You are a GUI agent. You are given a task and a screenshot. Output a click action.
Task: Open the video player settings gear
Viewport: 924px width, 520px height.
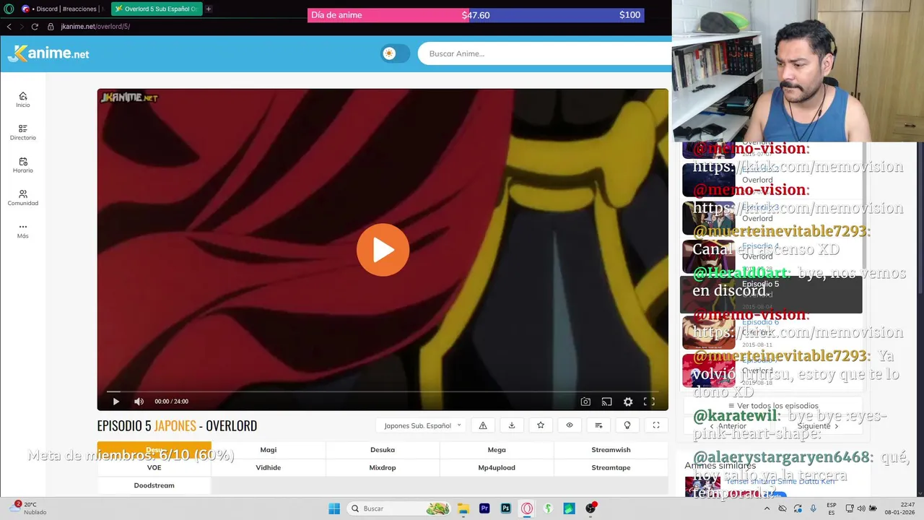pyautogui.click(x=628, y=402)
